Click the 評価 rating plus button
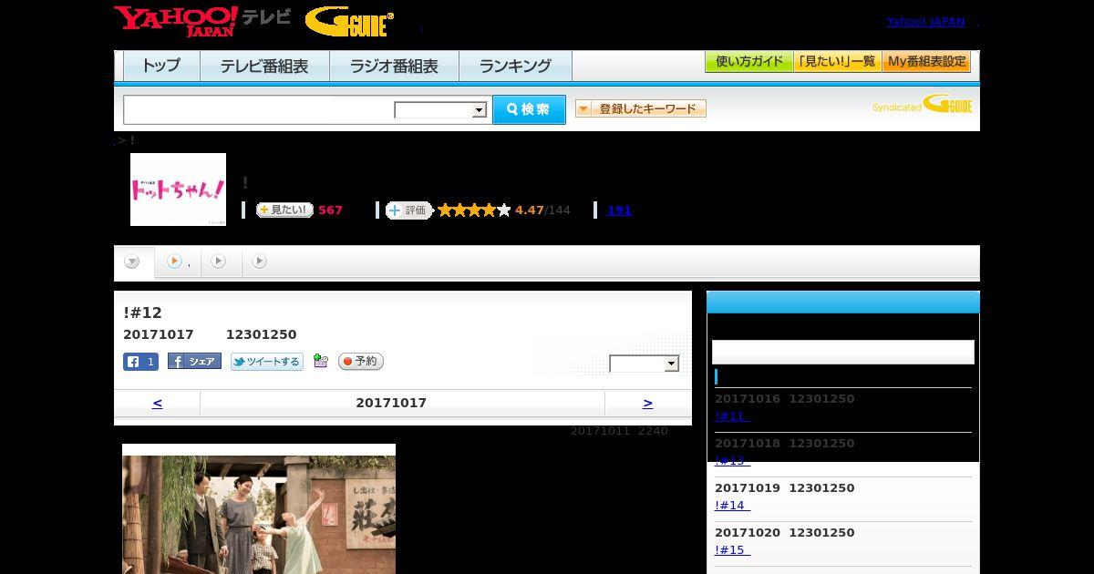 pyautogui.click(x=408, y=210)
